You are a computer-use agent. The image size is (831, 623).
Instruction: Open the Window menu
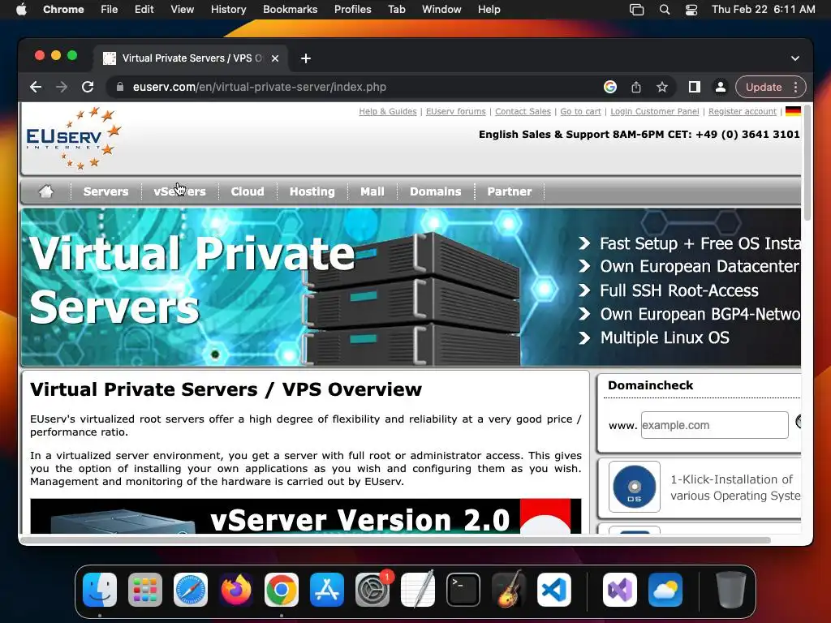pos(441,10)
